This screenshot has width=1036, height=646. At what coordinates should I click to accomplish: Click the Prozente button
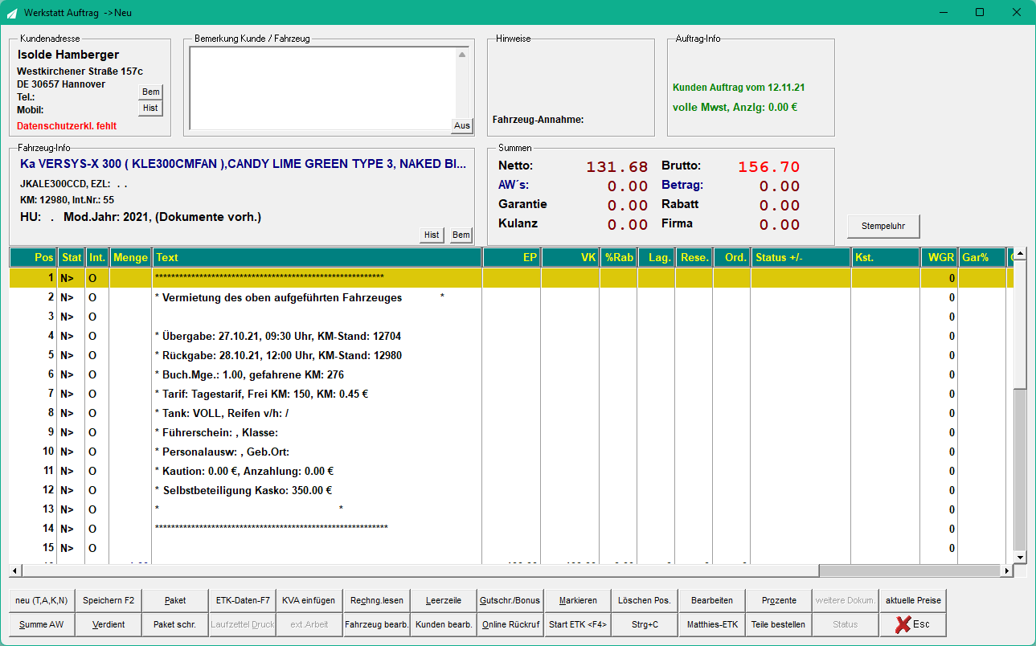click(778, 600)
